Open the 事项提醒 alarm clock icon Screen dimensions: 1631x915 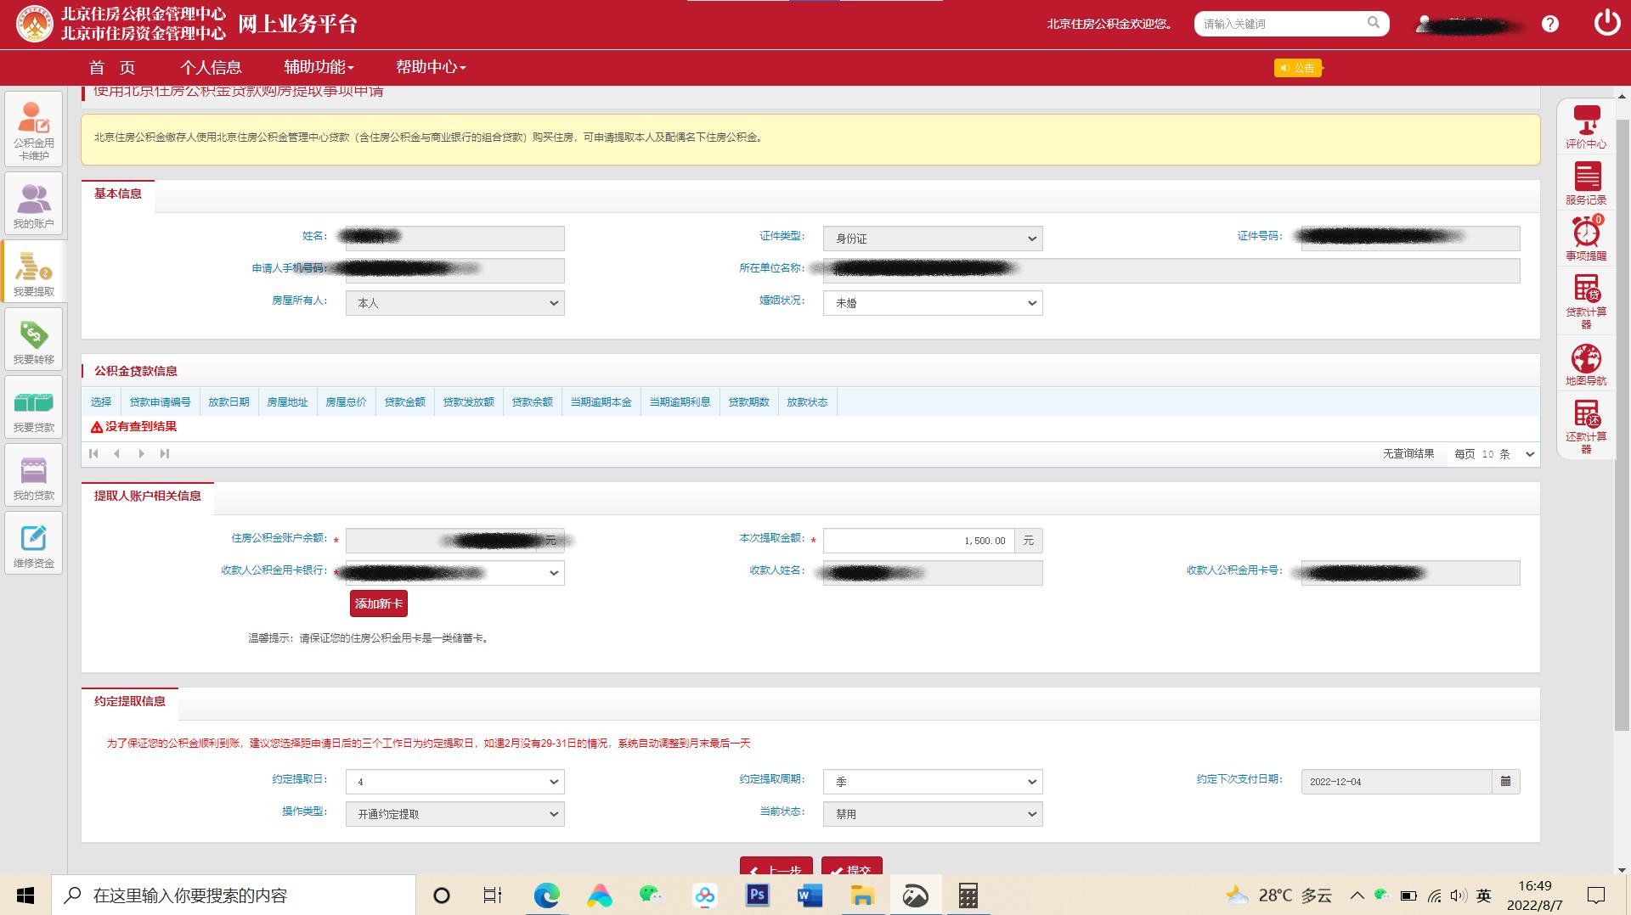[1586, 239]
